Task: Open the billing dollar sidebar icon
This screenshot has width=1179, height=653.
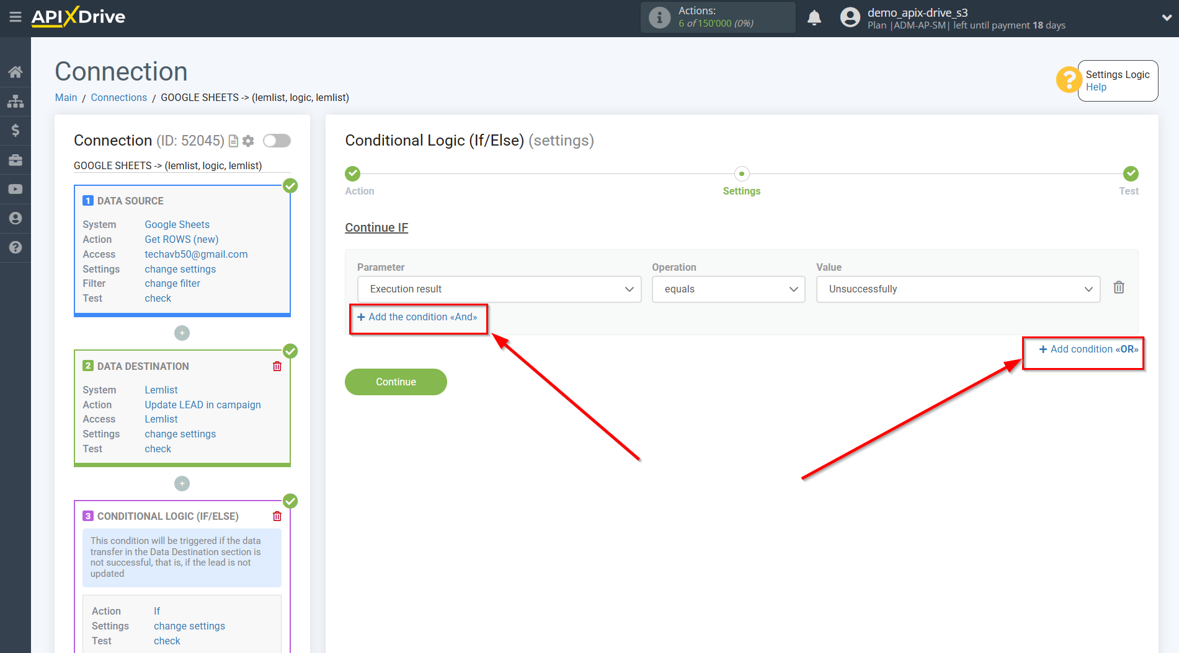Action: pyautogui.click(x=16, y=130)
